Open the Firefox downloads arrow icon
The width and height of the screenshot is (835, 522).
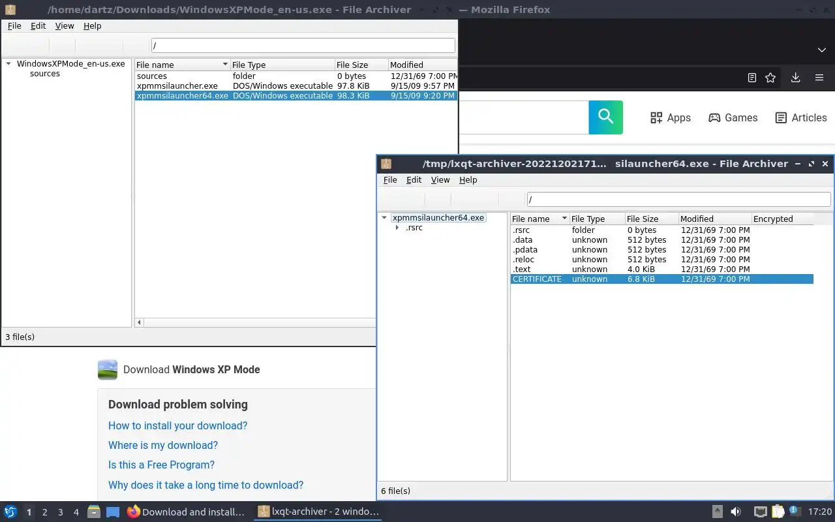click(x=795, y=78)
